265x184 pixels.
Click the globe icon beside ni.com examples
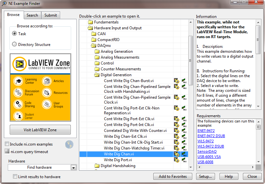pyautogui.click(x=69, y=145)
